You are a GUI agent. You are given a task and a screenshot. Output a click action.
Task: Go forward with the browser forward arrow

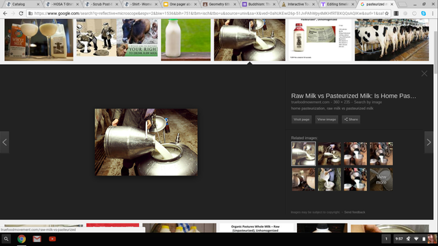coord(13,13)
